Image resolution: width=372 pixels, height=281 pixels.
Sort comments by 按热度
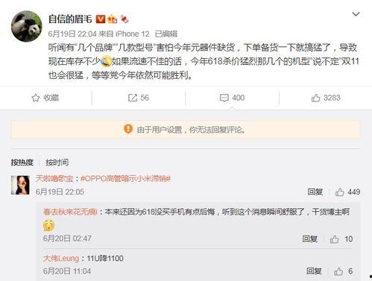point(22,162)
